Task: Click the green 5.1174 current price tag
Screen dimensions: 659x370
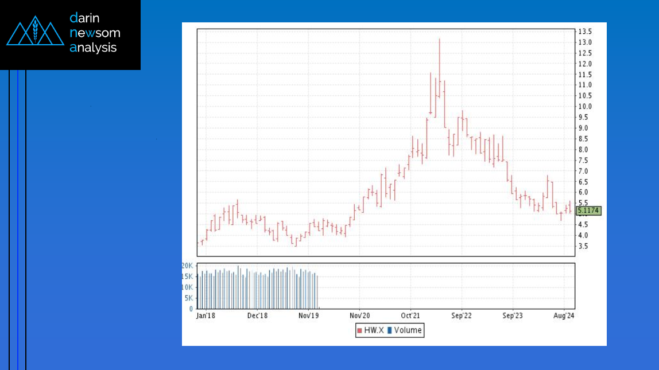Action: click(588, 211)
